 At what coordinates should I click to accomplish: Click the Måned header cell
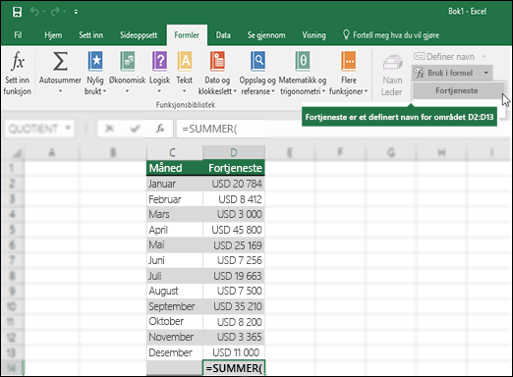point(174,168)
